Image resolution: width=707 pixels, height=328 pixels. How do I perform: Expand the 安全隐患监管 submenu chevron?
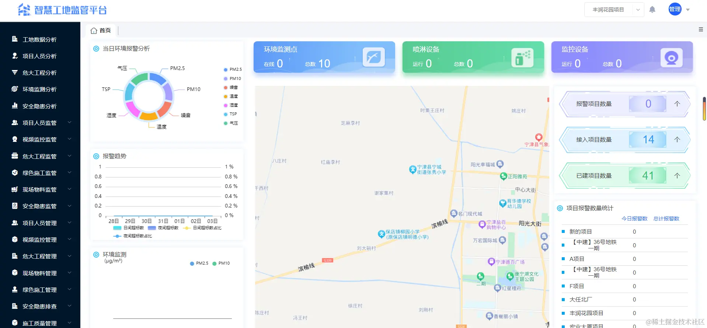(69, 206)
